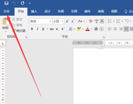
Task: Open the clipboard group dialog launcher
Action: coord(26,37)
